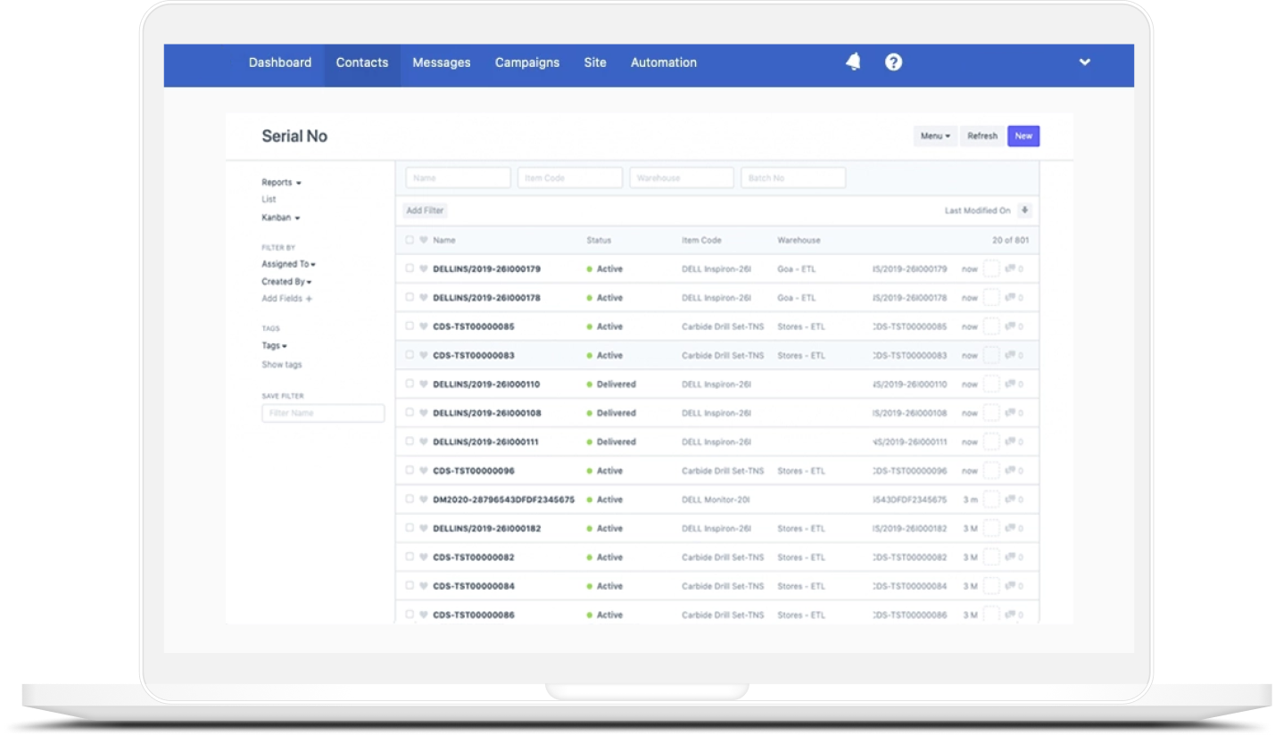Click the comment icon on CDS-TST00000096 row

pyautogui.click(x=1010, y=471)
